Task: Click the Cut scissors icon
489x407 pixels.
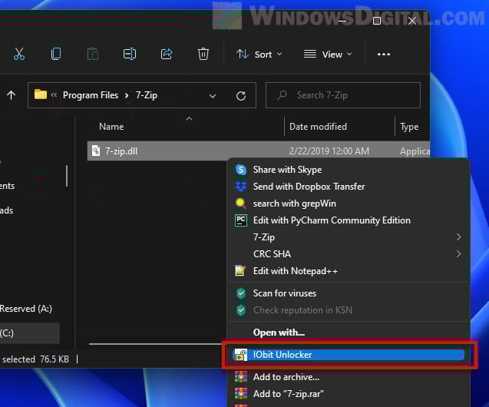Action: [19, 54]
